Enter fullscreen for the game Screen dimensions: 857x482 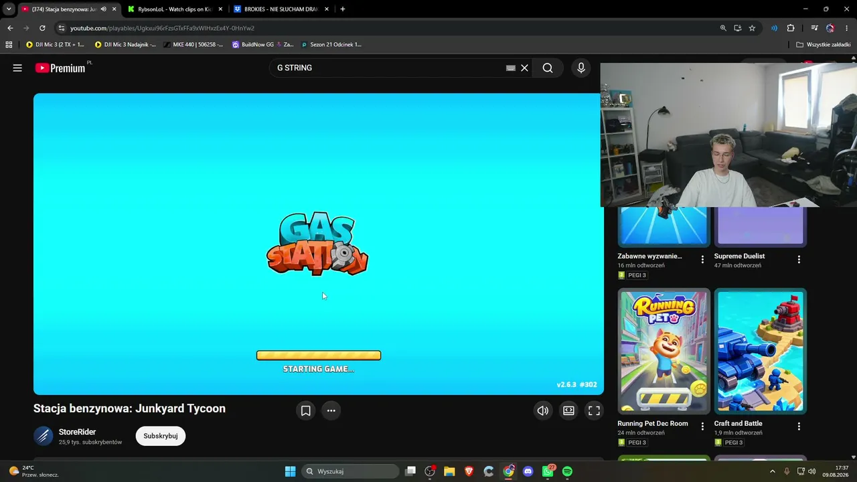pos(594,410)
